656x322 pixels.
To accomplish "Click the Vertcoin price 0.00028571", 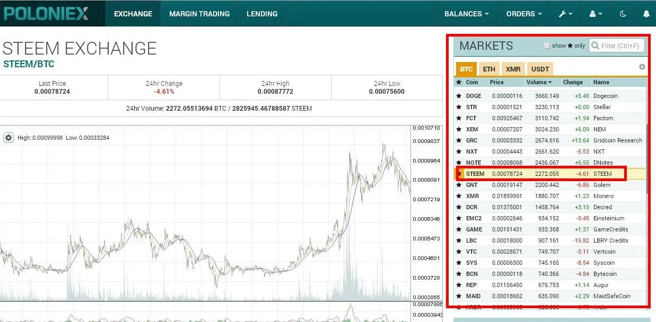I will [x=507, y=252].
